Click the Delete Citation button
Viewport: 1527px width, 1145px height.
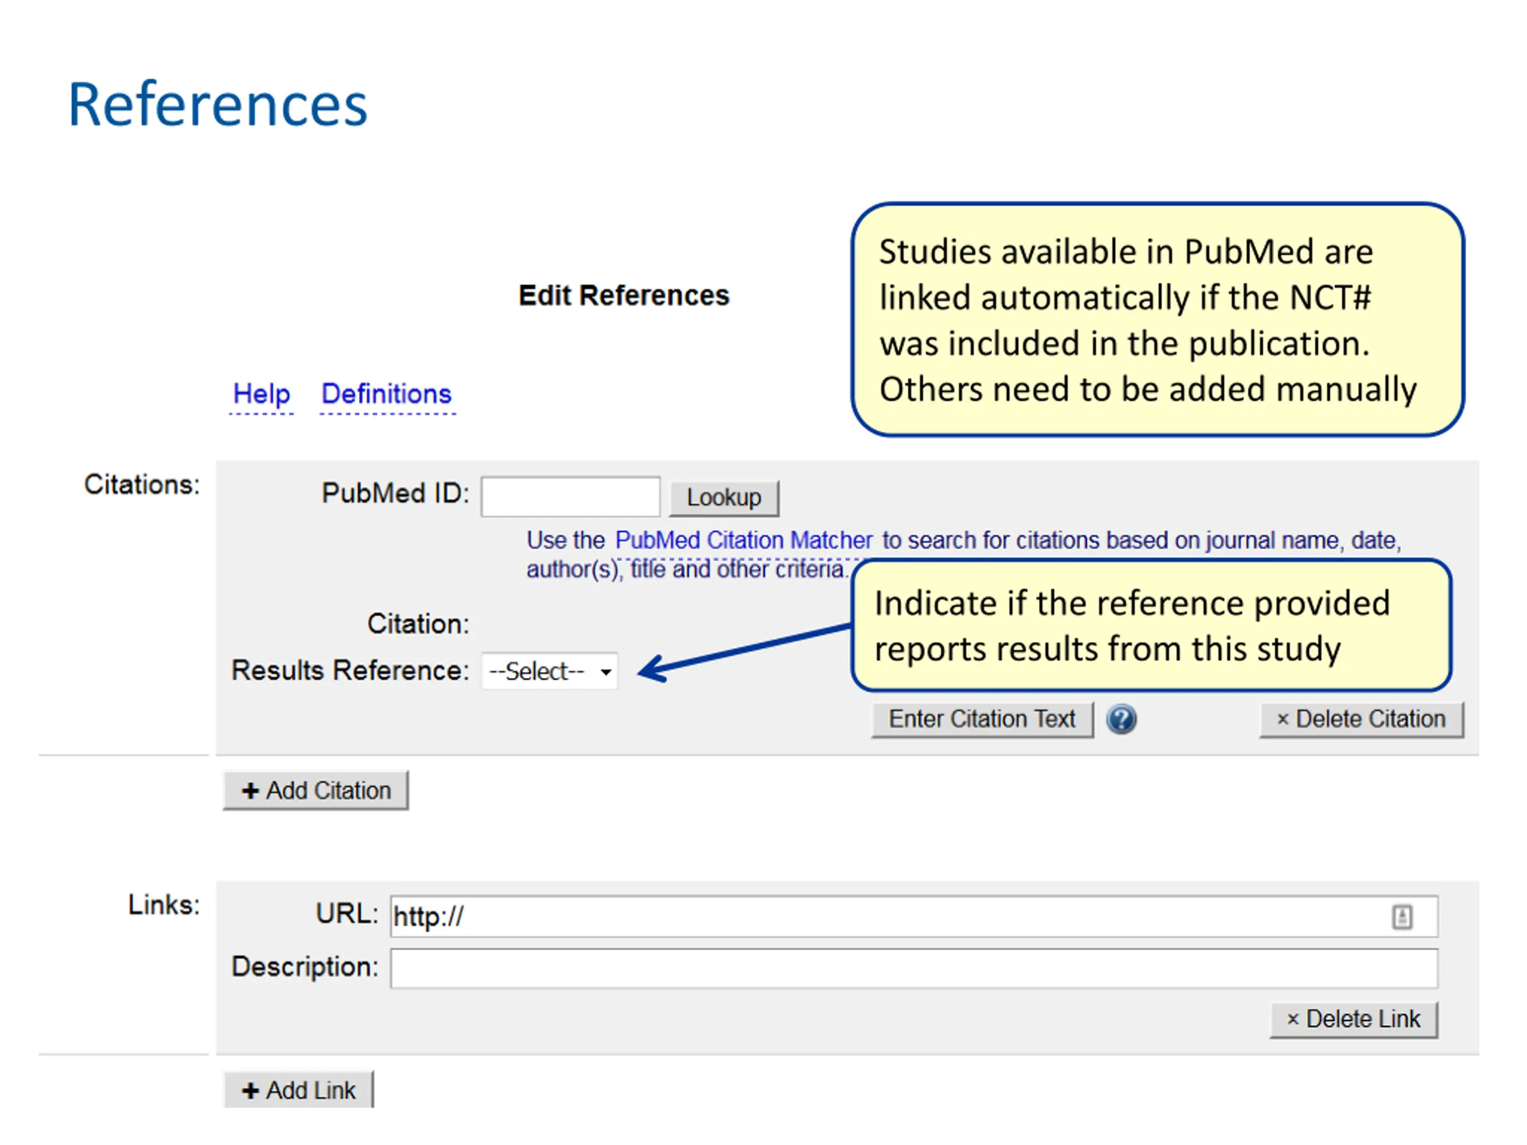click(1361, 719)
